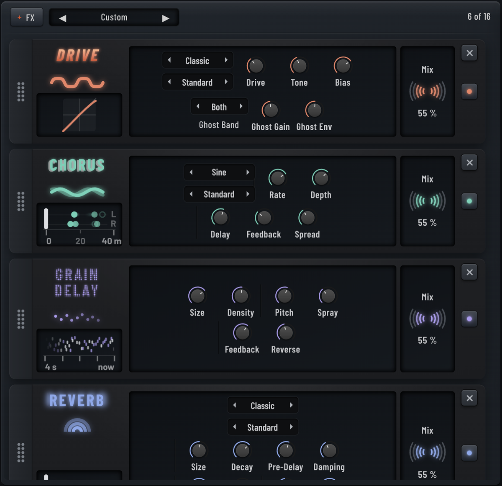The height and width of the screenshot is (486, 502).
Task: Click the Grain Delay Reverse knob
Action: pyautogui.click(x=286, y=333)
